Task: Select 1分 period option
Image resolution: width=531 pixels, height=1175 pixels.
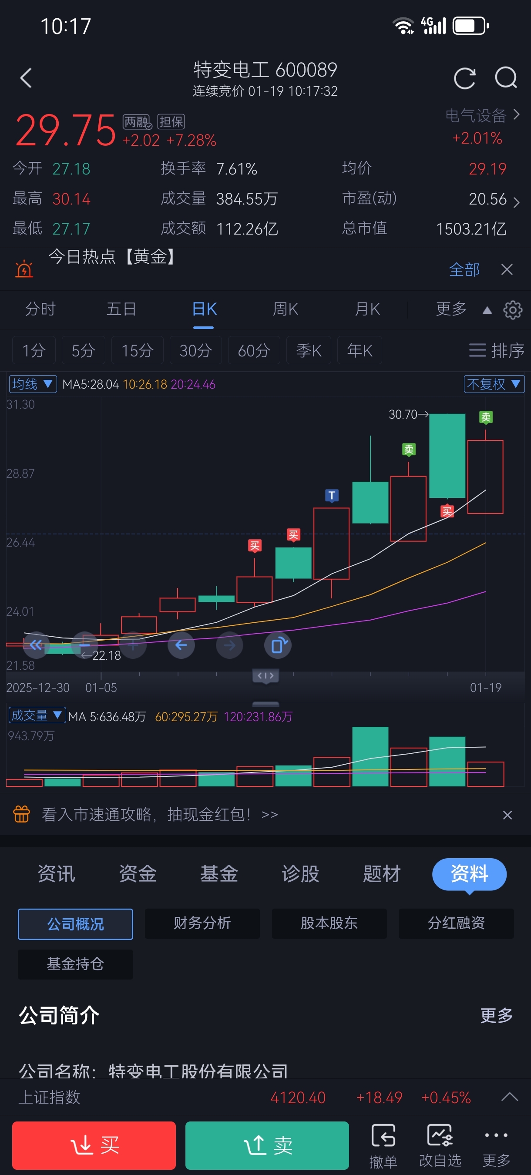Action: click(34, 350)
